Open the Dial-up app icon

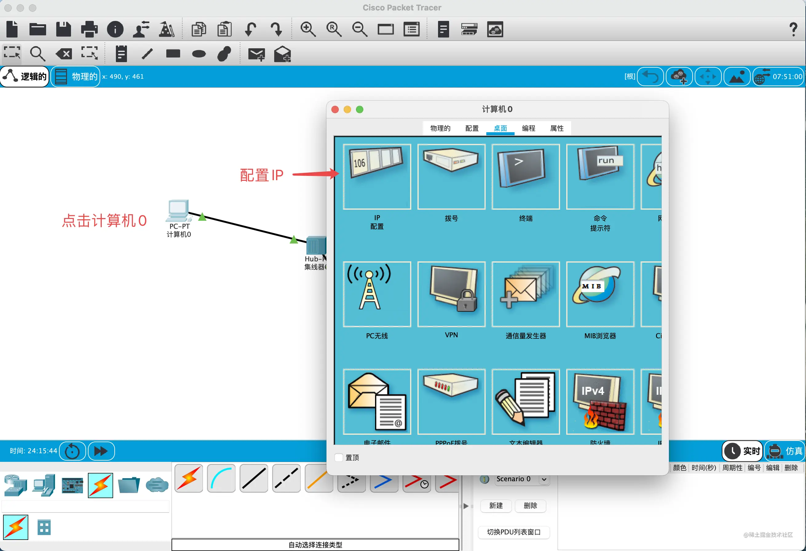[451, 176]
